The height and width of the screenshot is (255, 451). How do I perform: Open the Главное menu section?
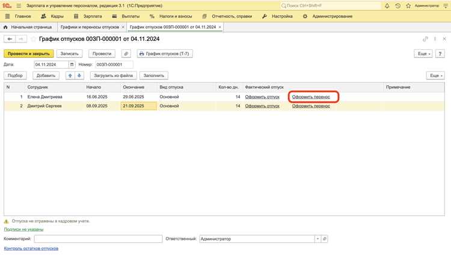(23, 16)
